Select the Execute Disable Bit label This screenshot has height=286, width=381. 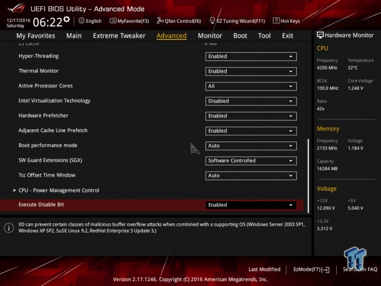(x=41, y=205)
